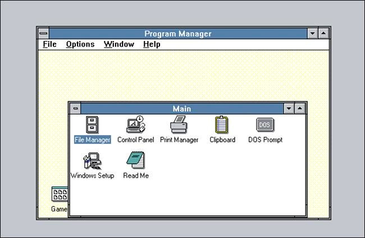365x238 pixels.
Task: Open the File Manager icon
Action: click(x=92, y=125)
